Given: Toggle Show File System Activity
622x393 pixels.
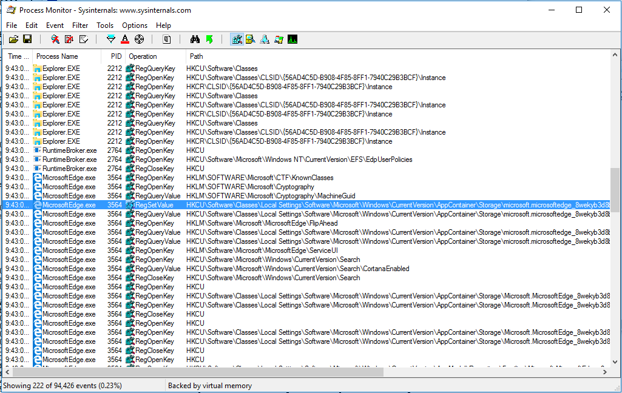Looking at the screenshot, I should [x=250, y=39].
